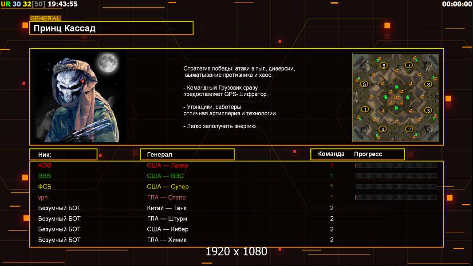Click the ГЛА — Стелс general entry
The image size is (473, 266).
[166, 198]
